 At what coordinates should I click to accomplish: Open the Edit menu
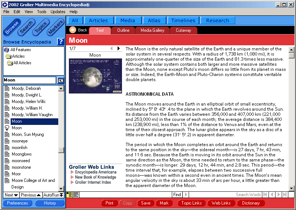(17, 12)
